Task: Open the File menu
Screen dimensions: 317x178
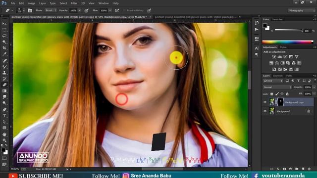Action: point(13,3)
